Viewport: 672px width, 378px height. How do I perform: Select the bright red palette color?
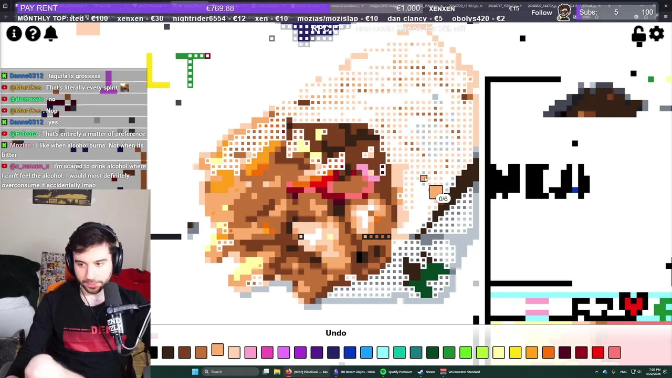tap(598, 352)
